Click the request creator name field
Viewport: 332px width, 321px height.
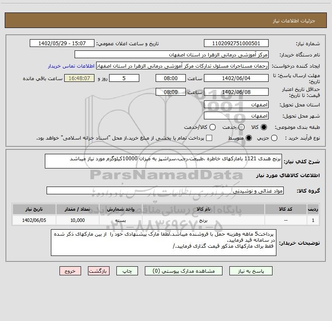[182, 66]
